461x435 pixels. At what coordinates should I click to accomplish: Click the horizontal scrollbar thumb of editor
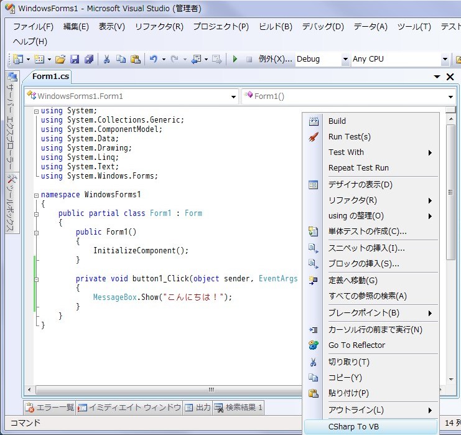tap(169, 390)
